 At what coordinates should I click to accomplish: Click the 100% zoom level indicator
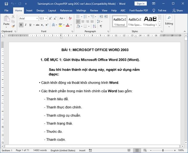coord(181,150)
